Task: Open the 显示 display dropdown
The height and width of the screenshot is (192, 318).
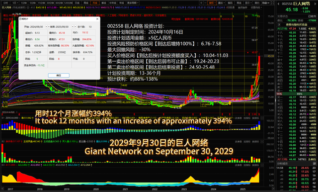Action: [248, 3]
